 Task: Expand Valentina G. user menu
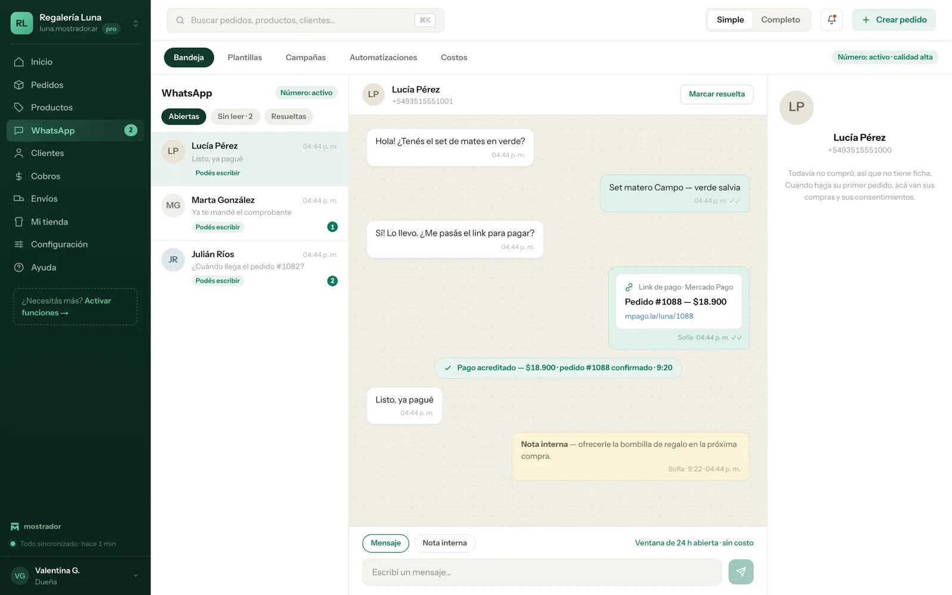click(x=136, y=575)
